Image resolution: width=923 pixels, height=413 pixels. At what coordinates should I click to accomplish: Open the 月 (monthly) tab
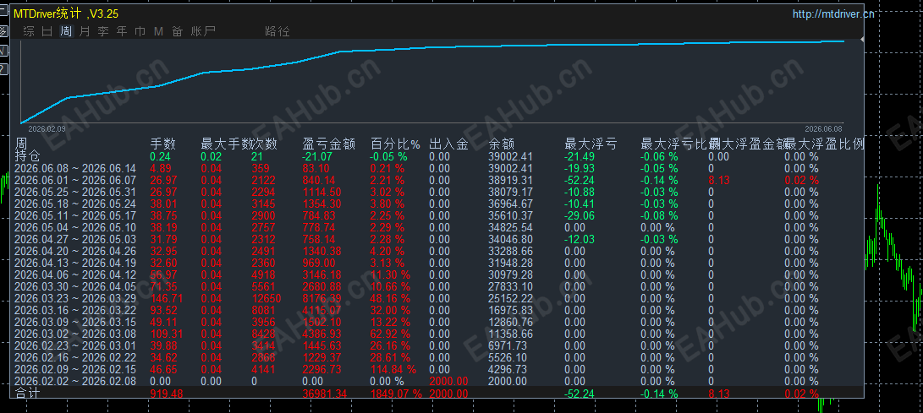coord(85,32)
